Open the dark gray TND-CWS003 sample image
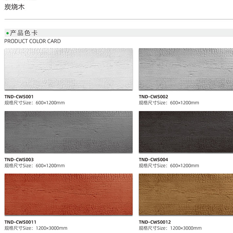The width and height of the screenshot is (233, 233). tap(69, 132)
